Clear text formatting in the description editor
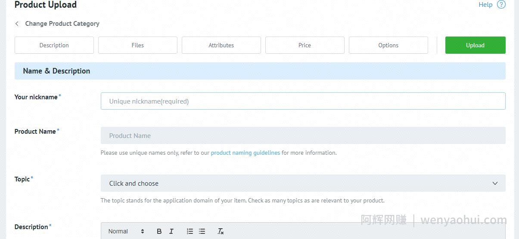This screenshot has height=239, width=519. [x=221, y=231]
